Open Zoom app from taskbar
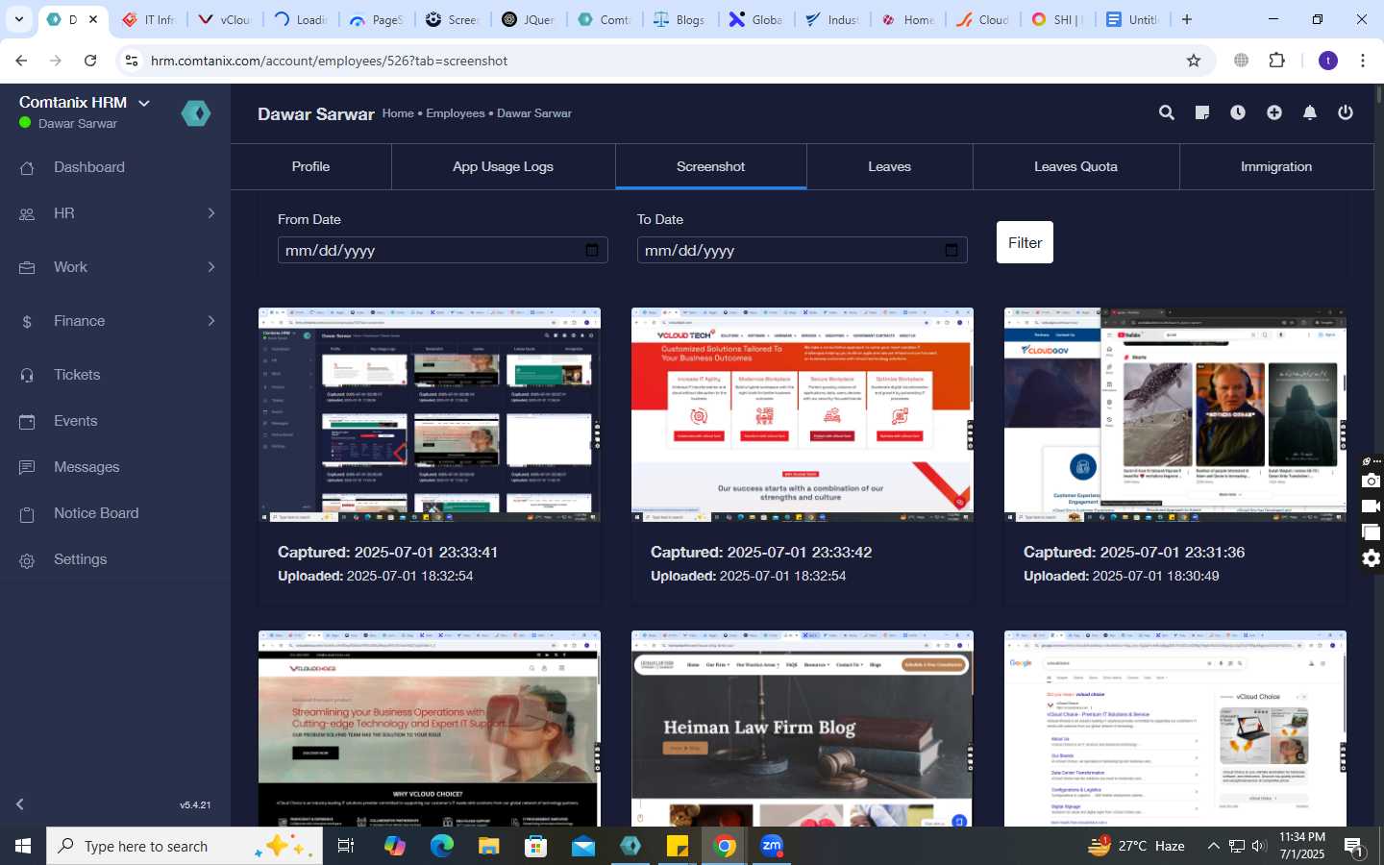 tap(772, 846)
